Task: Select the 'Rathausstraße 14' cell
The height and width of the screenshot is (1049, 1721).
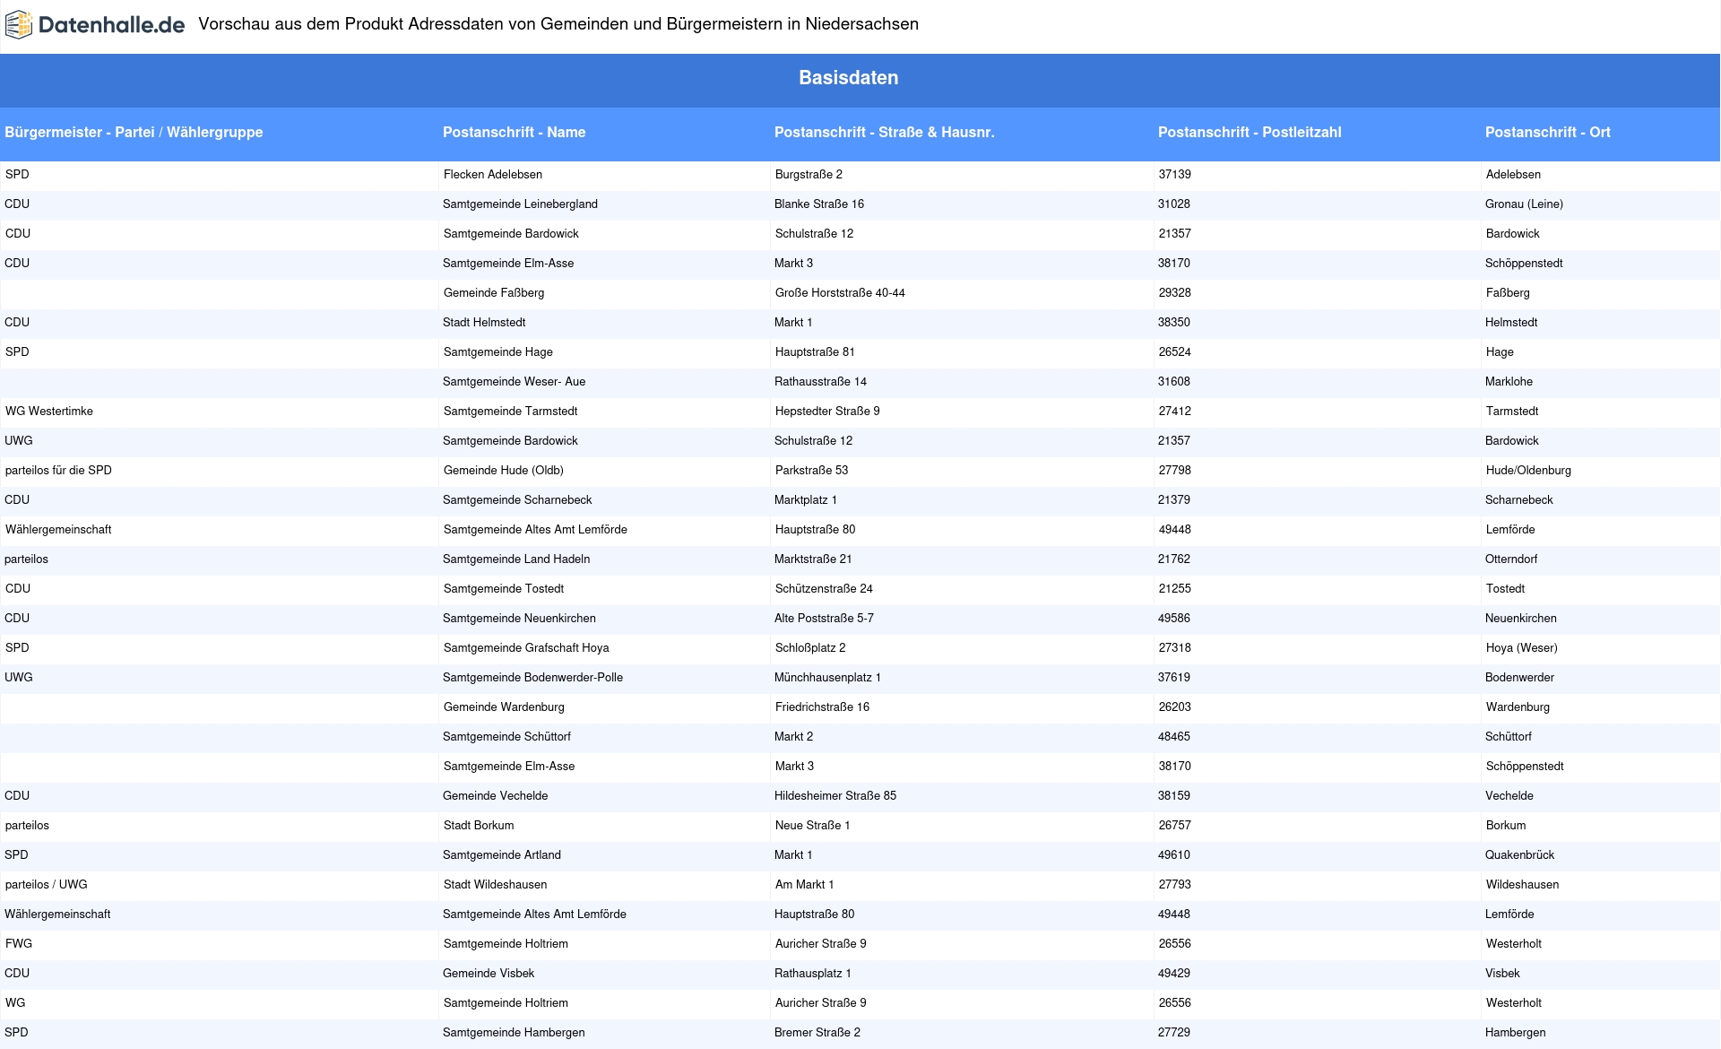Action: [x=962, y=382]
